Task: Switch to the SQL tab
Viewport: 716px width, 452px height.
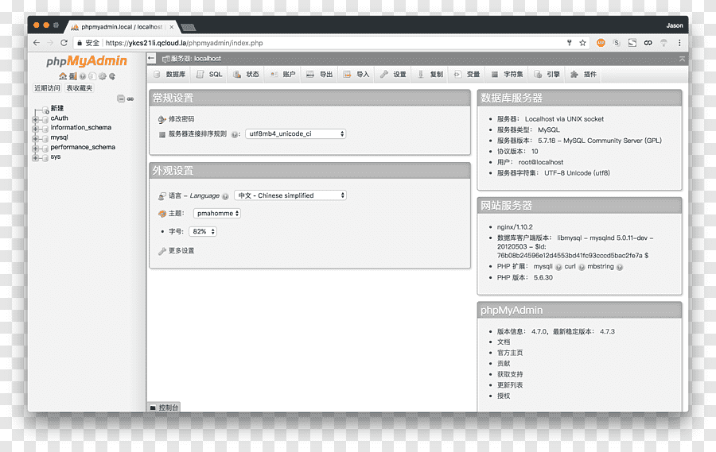Action: pos(209,75)
